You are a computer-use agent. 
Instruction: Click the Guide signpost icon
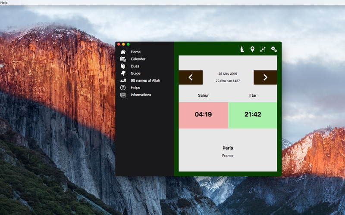click(123, 73)
